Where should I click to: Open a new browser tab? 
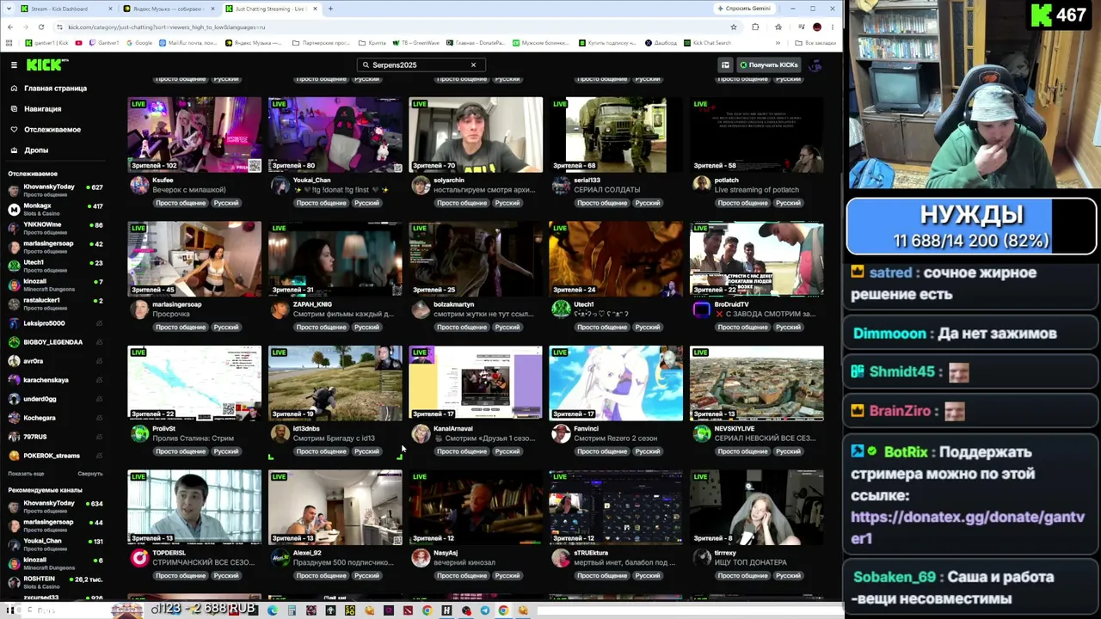coord(330,9)
